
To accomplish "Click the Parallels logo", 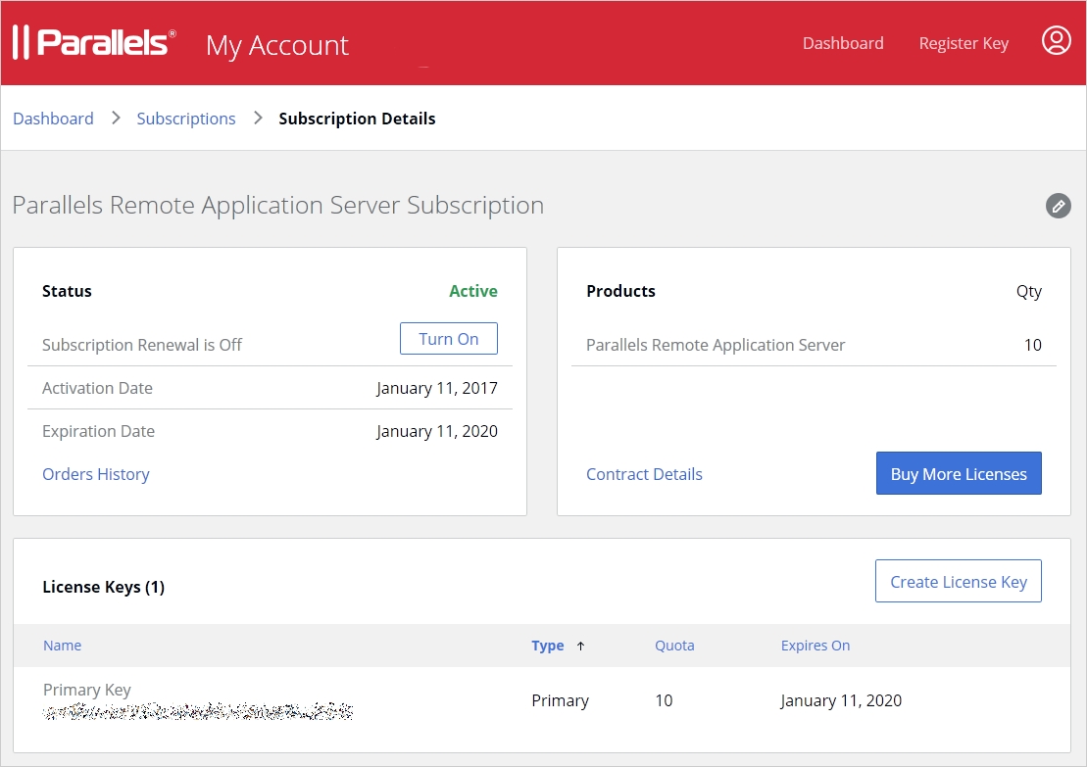I will [x=94, y=43].
